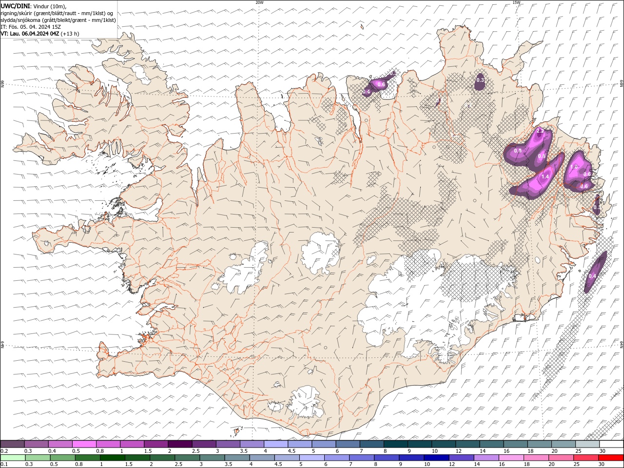Select the light purple 14 rain legend swatch

pyautogui.click(x=486, y=458)
